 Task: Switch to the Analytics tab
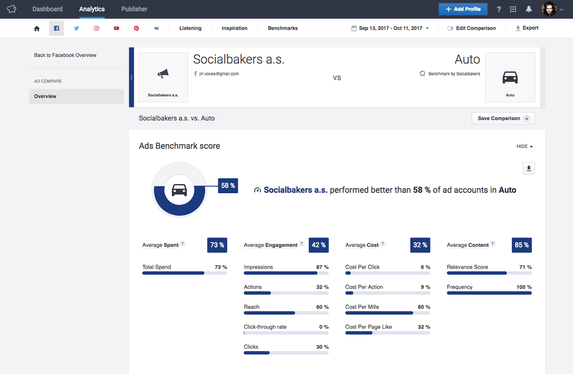(x=92, y=9)
